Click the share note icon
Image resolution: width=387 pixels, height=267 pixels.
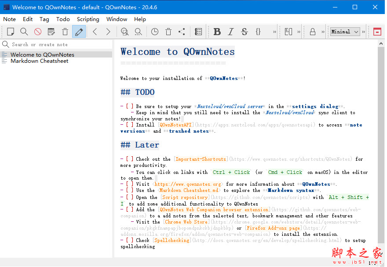click(182, 32)
